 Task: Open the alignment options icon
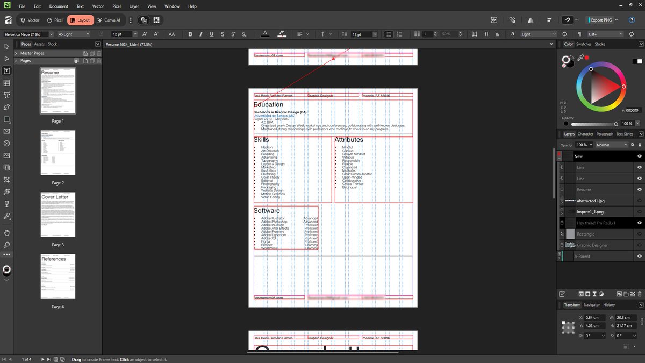point(549,20)
